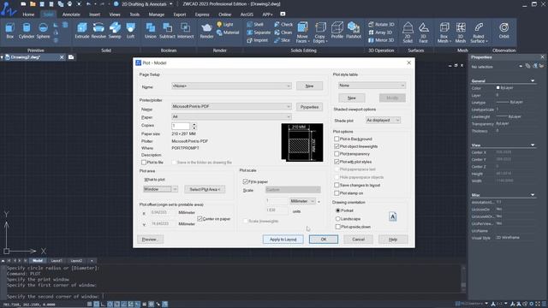This screenshot has width=548, height=308.
Task: Toggle Plot with plot styles checkbox
Action: click(337, 162)
